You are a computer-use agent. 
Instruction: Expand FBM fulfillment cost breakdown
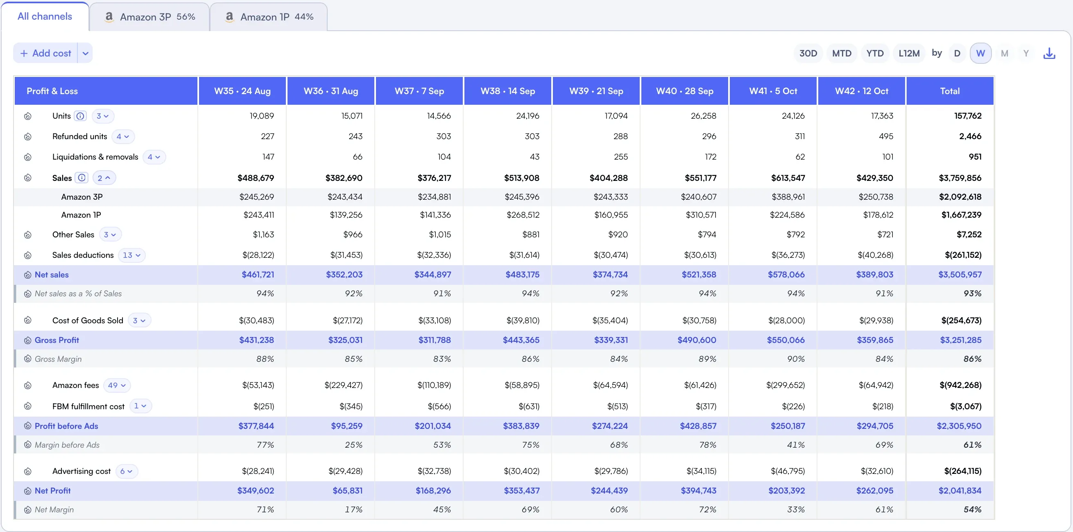pyautogui.click(x=140, y=406)
